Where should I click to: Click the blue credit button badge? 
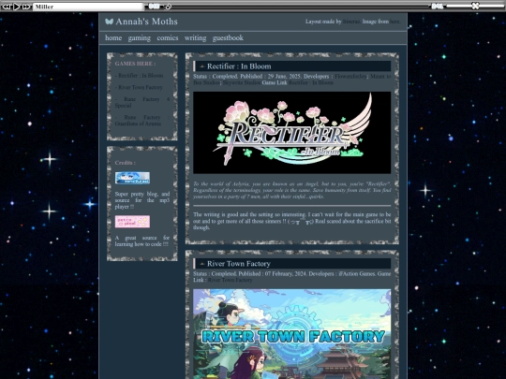[x=132, y=178]
